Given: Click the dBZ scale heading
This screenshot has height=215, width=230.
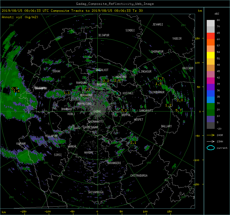Looking at the screenshot, I should point(217,14).
